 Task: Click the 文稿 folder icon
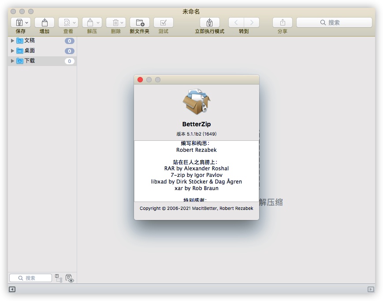pyautogui.click(x=20, y=41)
